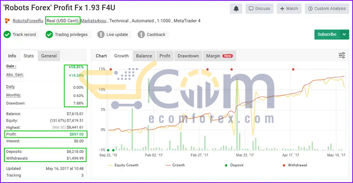This screenshot has height=183, width=353.
Task: Click the Daily label
Action: (10, 87)
